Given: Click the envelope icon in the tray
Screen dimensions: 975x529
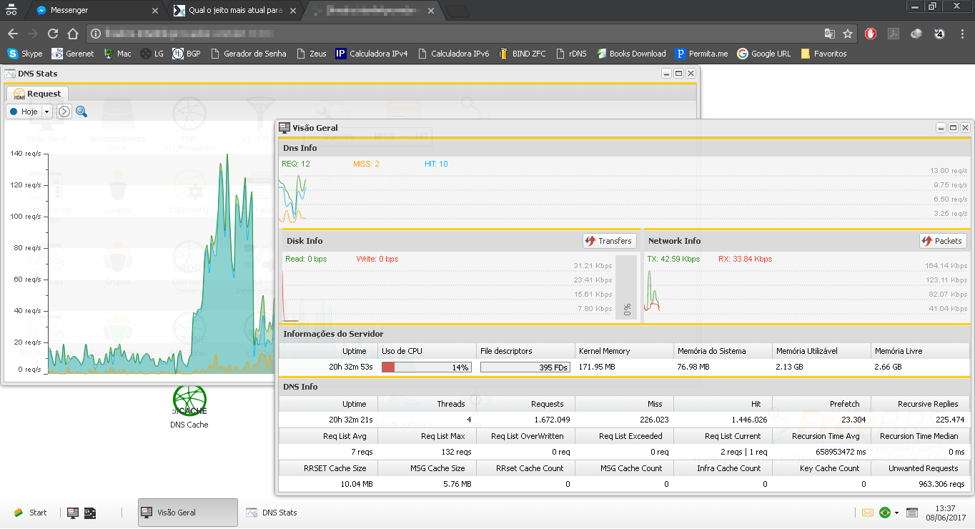Looking at the screenshot, I should 867,513.
